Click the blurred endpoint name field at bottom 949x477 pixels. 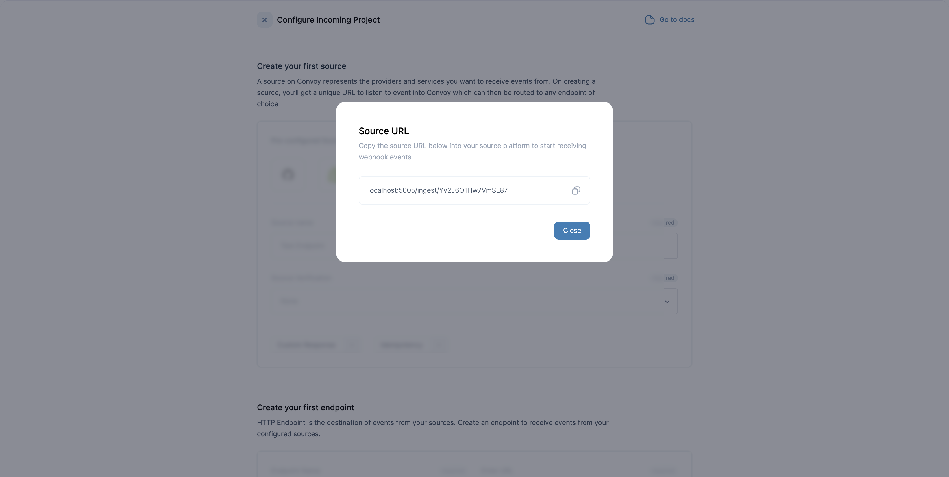point(295,471)
